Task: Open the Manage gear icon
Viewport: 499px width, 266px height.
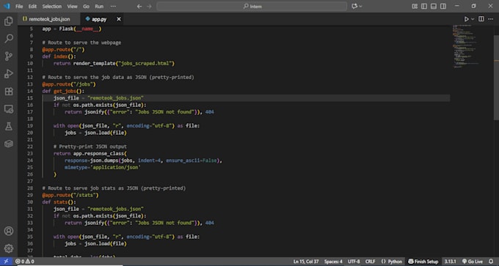Action: (9, 248)
